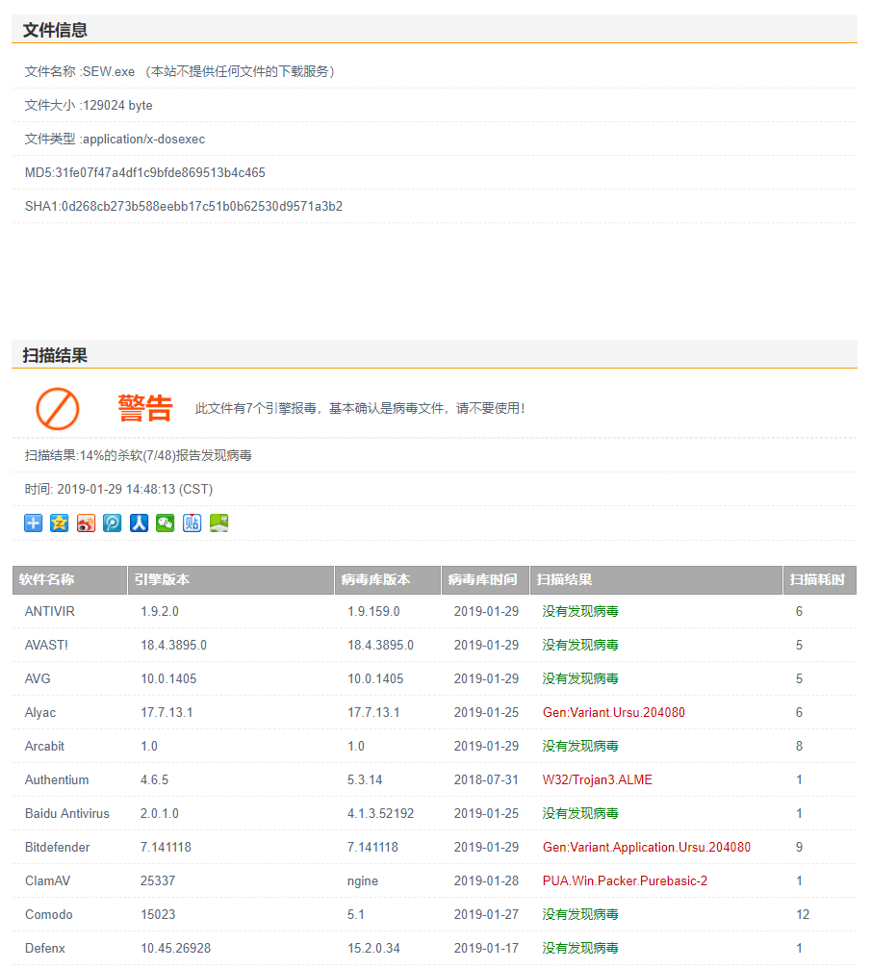Click ANTIVIR engine version 1.9.2.0

pyautogui.click(x=160, y=611)
